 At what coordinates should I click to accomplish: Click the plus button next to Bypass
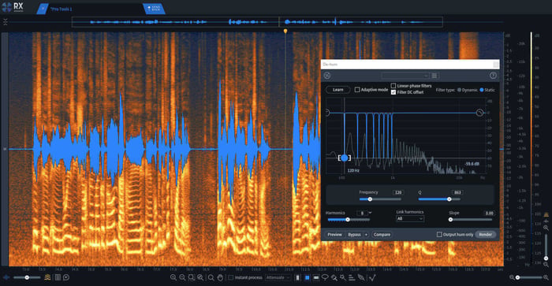(366, 235)
